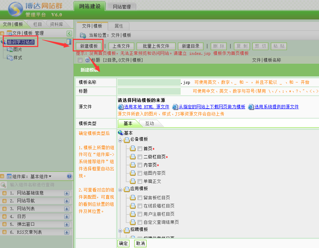
Task: Click the green collapse arrow beside 文件|模板 管理
Action: (x=69, y=33)
